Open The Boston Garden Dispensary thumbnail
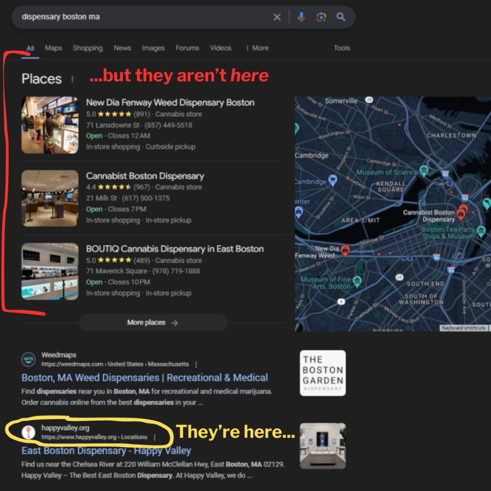491x491 pixels. click(x=323, y=373)
